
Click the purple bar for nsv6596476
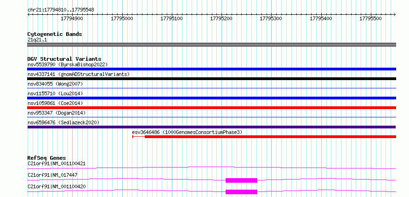coord(211,127)
